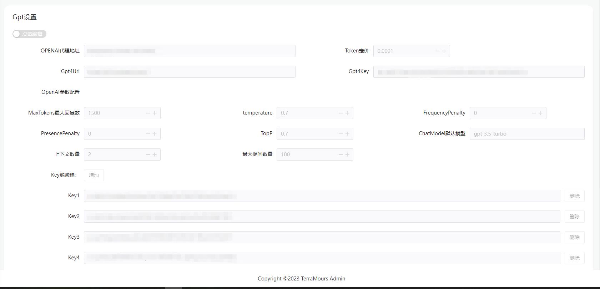Increase 上下文数量 with plus icon
The height and width of the screenshot is (289, 600).
(155, 154)
